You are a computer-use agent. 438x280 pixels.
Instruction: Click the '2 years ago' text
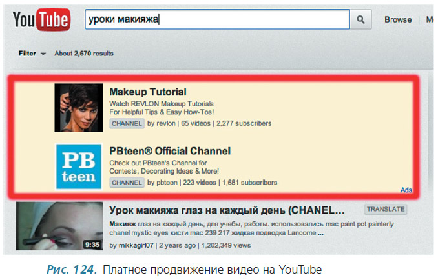click(x=178, y=245)
